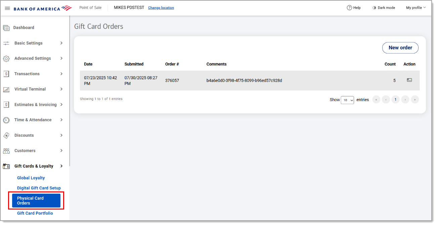The height and width of the screenshot is (225, 436).
Task: Expand the Basic Settings chevron
Action: point(61,43)
